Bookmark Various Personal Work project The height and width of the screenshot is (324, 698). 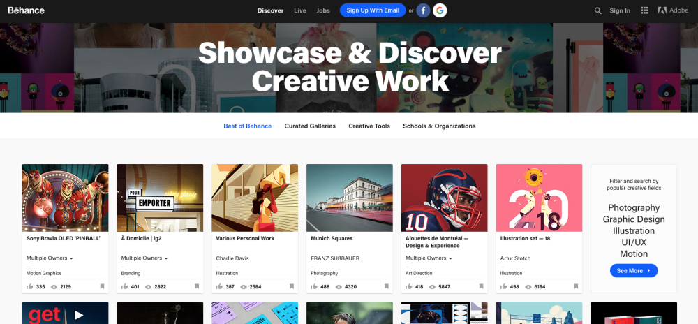[292, 286]
